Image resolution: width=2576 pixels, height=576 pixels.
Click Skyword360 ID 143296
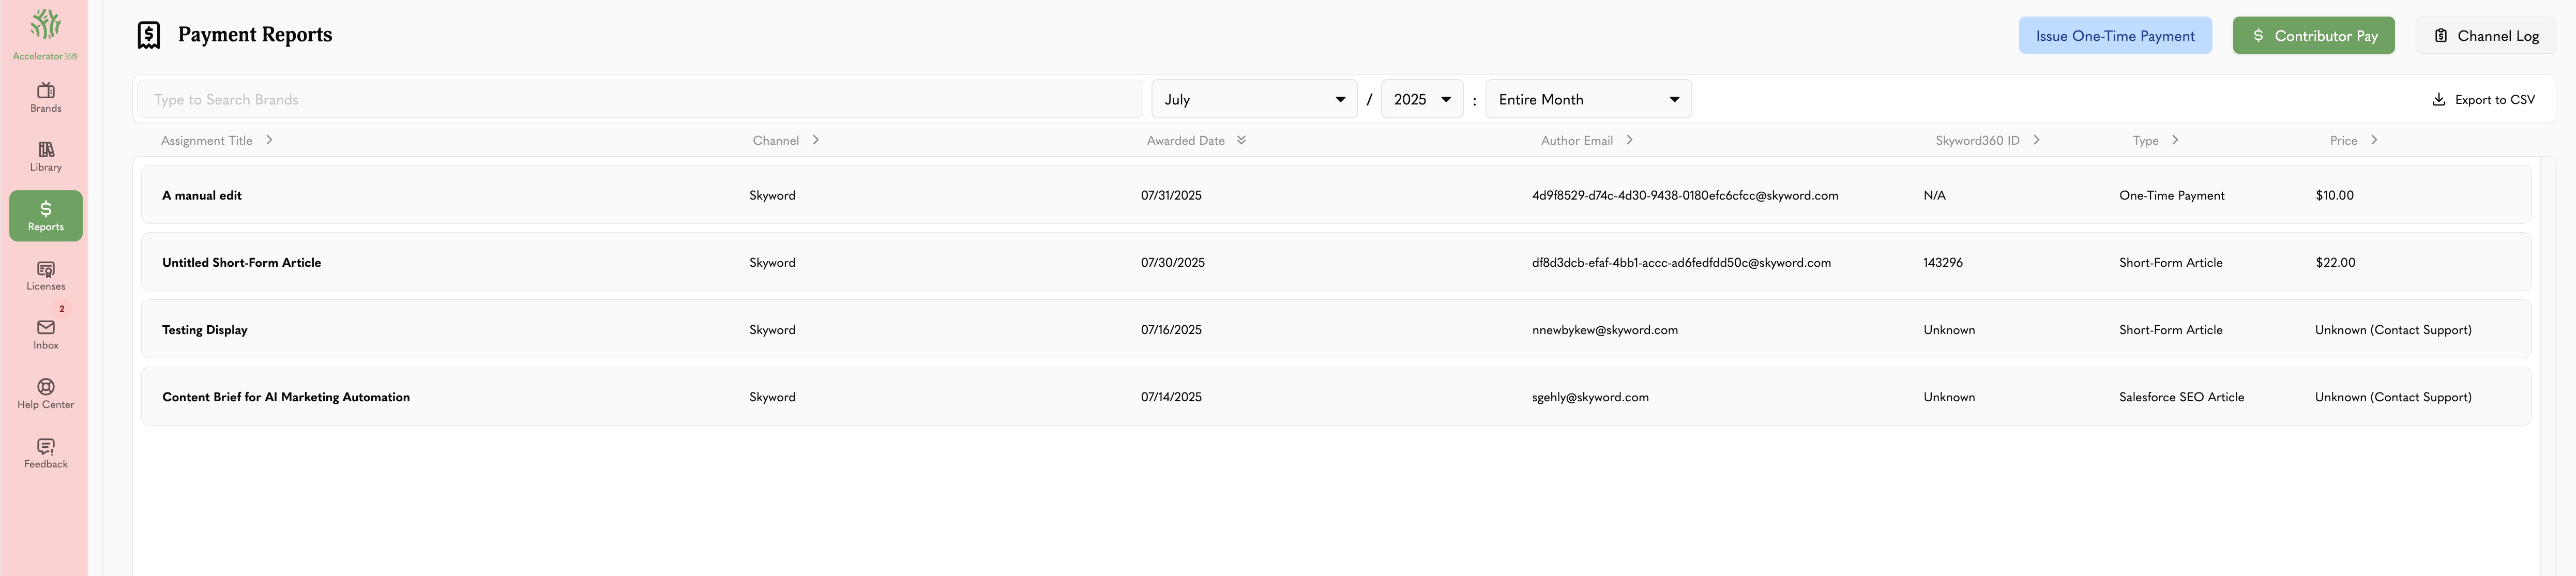[1943, 262]
